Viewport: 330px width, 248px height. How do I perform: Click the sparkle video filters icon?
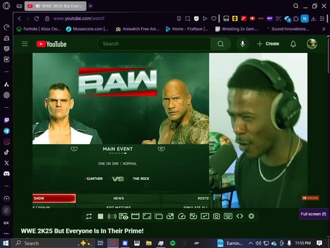[205, 216]
